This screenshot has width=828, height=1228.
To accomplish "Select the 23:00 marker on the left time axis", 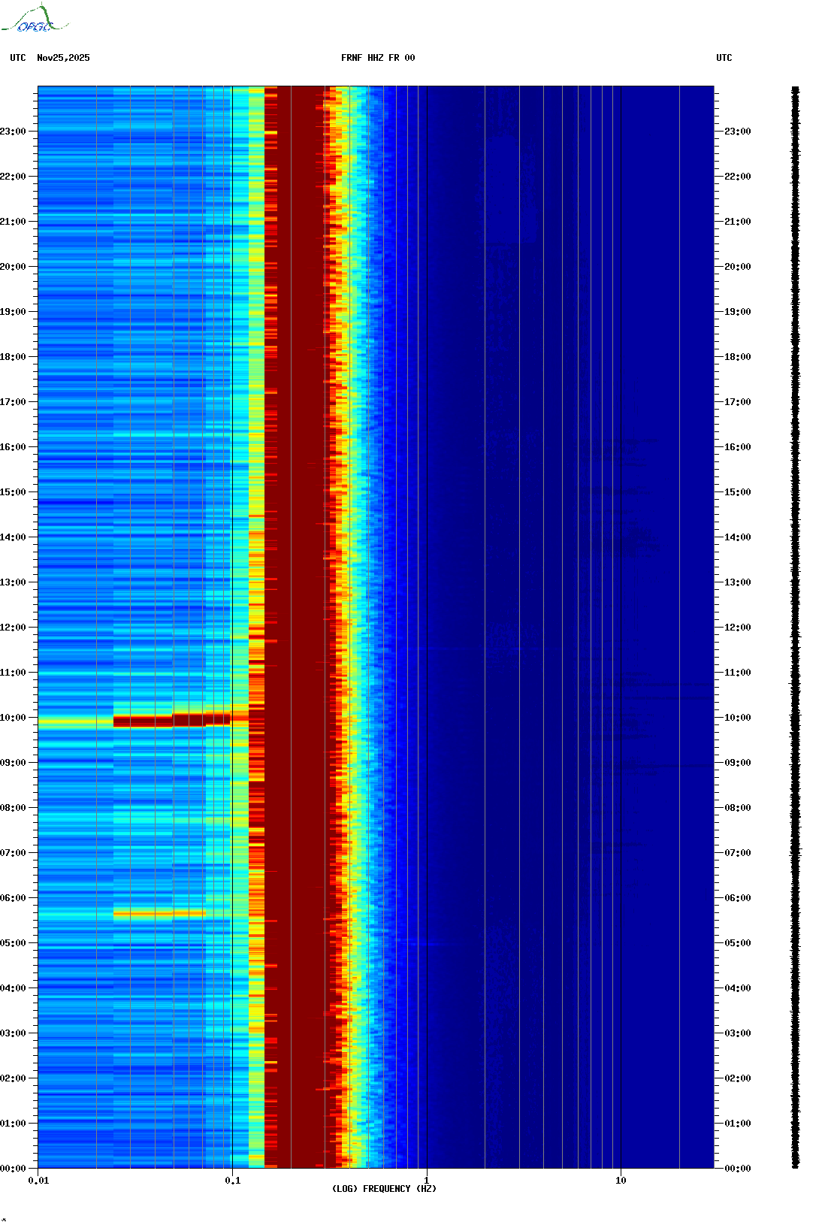I will pos(13,132).
